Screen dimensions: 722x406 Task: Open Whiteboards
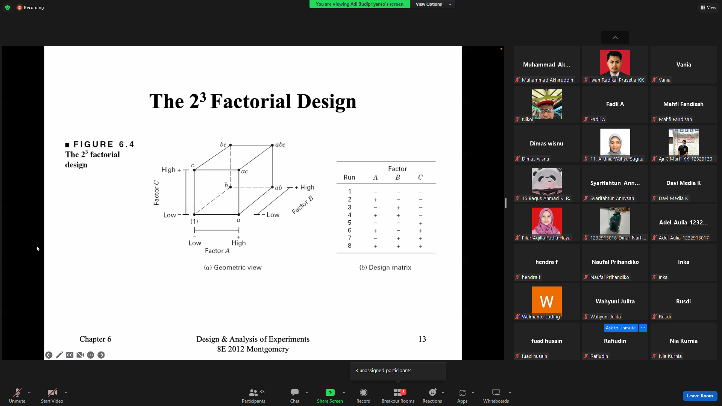pyautogui.click(x=496, y=395)
